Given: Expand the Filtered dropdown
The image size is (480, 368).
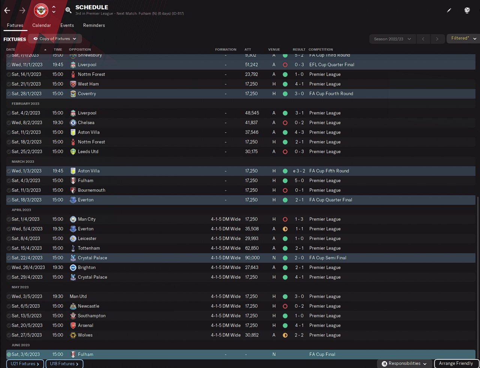Looking at the screenshot, I should point(463,39).
